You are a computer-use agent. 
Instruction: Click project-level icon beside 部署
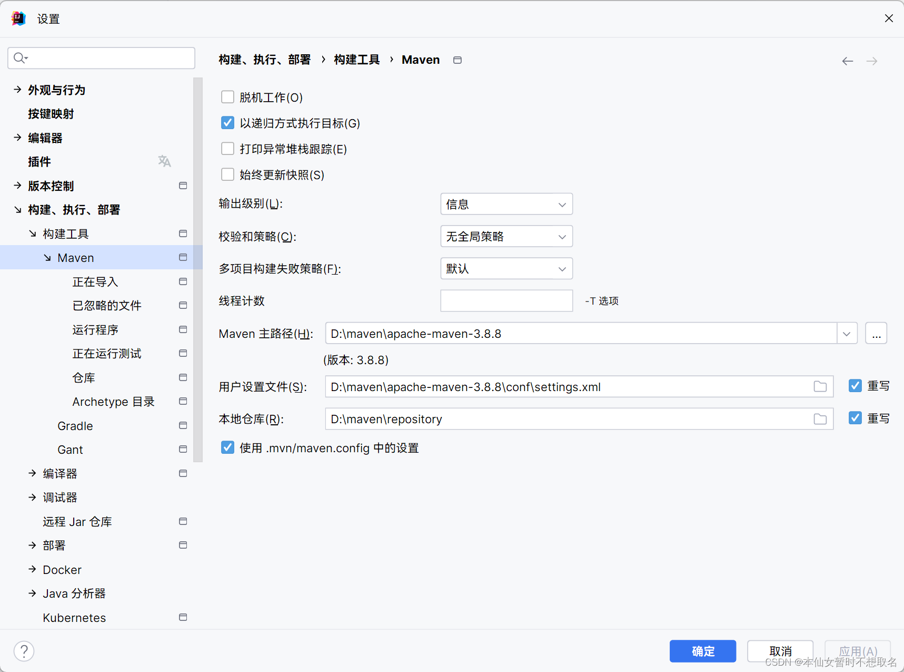point(183,545)
